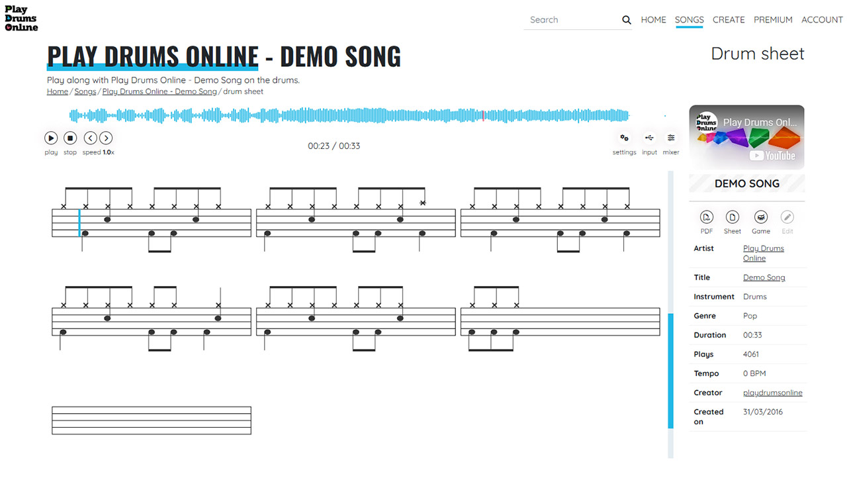Play the YouTube demo video thumbnail
This screenshot has width=851, height=490.
746,138
